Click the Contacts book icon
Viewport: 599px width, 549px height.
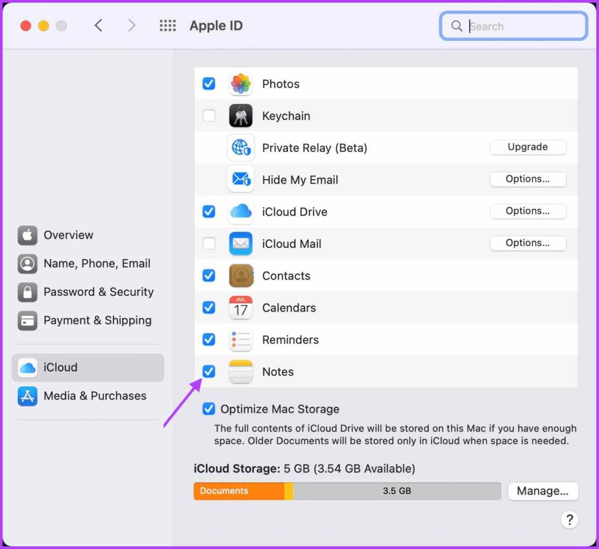point(240,275)
